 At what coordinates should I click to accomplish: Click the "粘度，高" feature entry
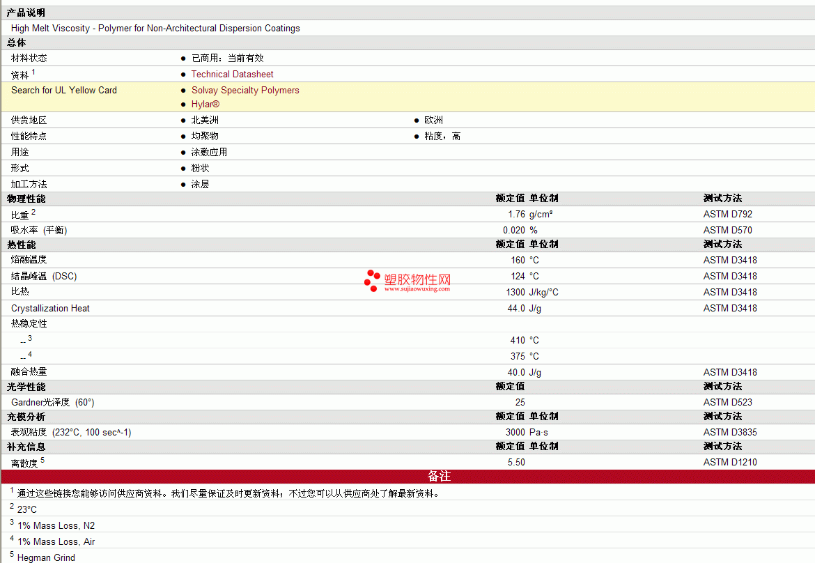[x=442, y=136]
